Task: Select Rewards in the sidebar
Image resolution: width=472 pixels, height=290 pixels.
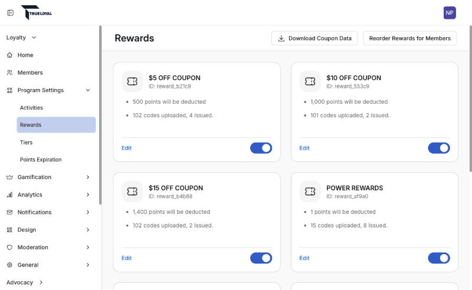Action: coord(56,125)
